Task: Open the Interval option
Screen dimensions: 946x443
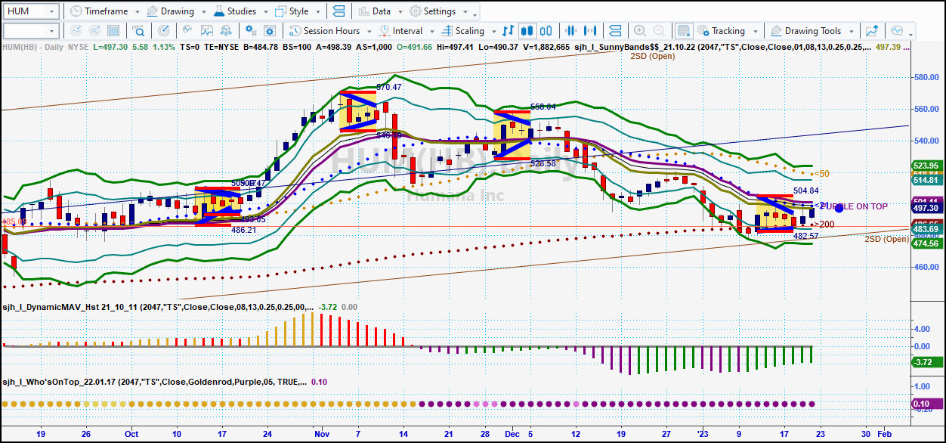Action: point(402,31)
